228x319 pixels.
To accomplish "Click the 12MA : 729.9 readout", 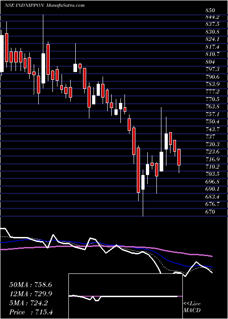I will 31,294.
